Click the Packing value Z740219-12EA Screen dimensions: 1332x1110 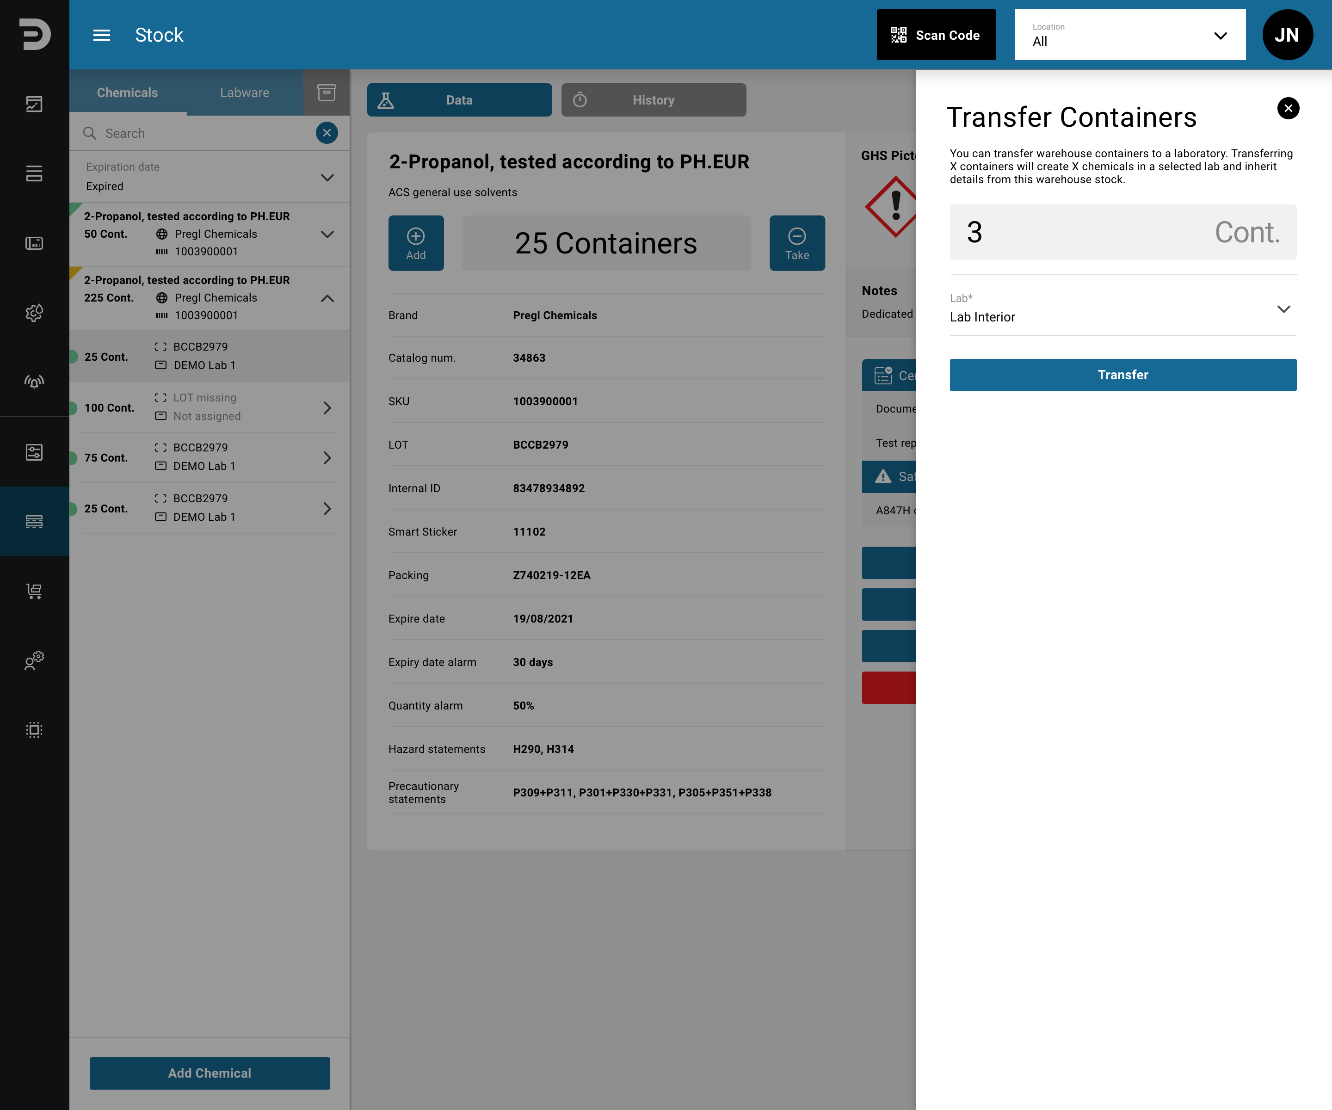[x=552, y=575]
